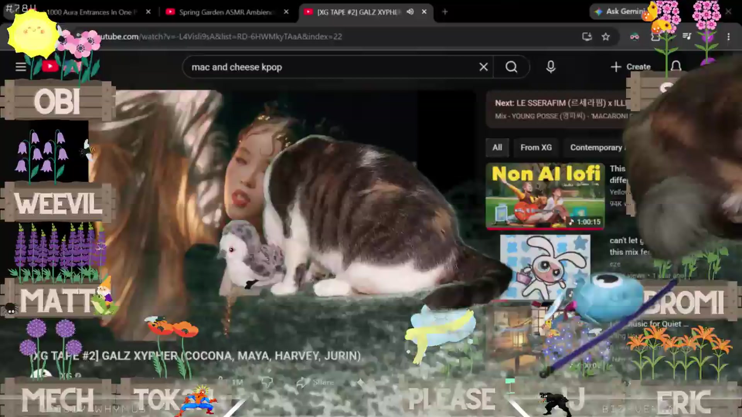742x417 pixels.
Task: Click the YouTube logo home icon
Action: click(x=50, y=66)
